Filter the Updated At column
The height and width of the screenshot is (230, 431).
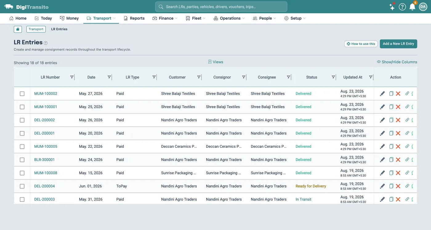point(371,77)
